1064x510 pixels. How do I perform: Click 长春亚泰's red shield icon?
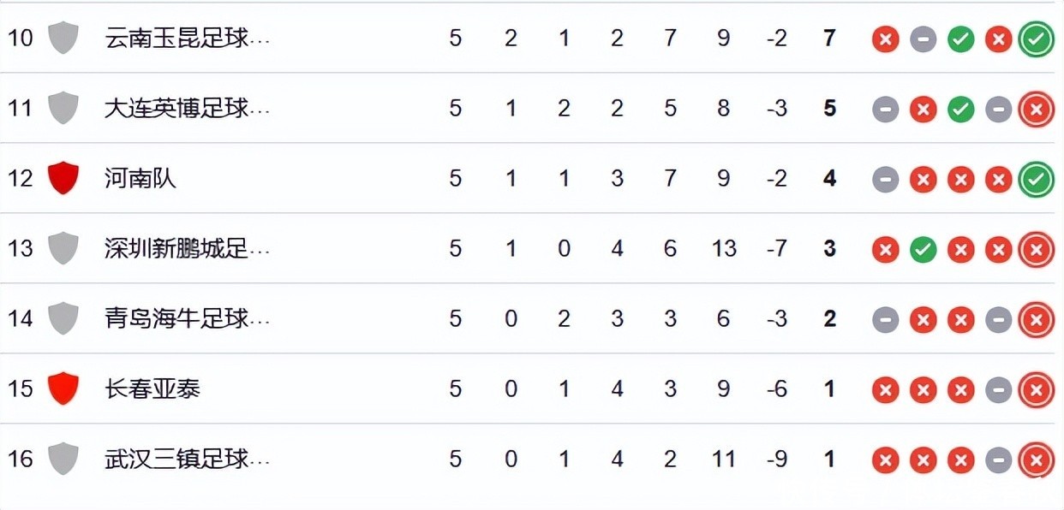click(x=63, y=388)
